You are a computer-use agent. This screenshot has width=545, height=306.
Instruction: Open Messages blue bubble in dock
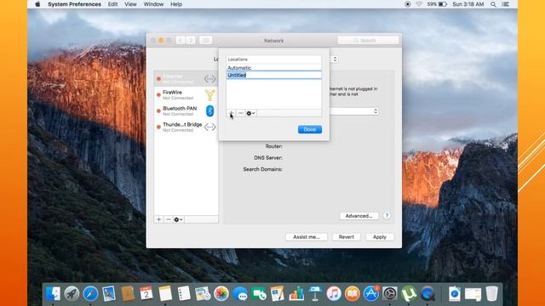(x=240, y=293)
